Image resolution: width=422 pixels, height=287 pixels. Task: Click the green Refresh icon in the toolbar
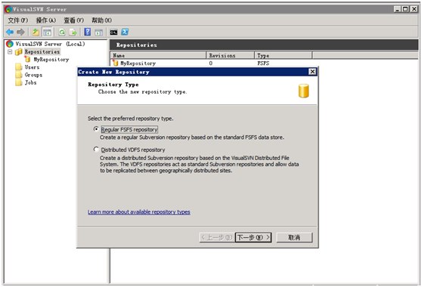[x=62, y=32]
